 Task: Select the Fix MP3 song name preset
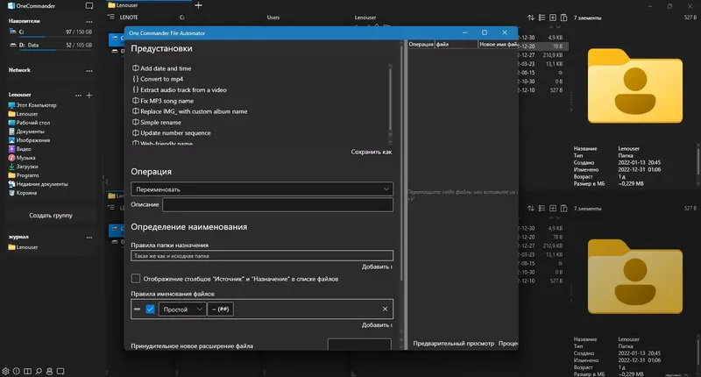point(163,101)
